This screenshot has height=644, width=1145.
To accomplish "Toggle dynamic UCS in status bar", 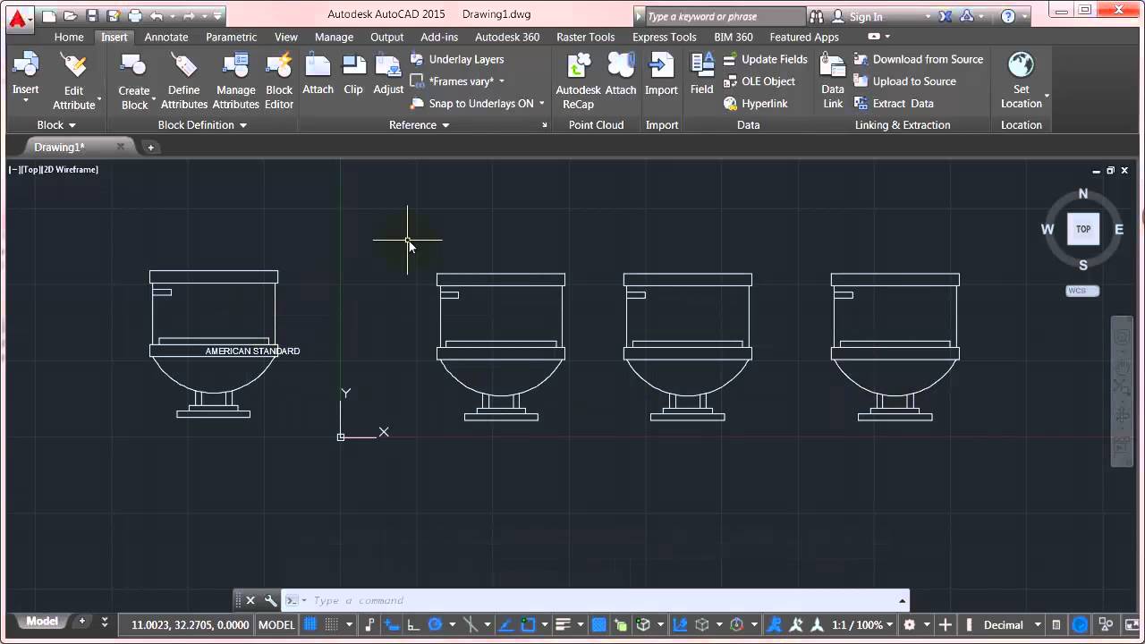I will click(x=680, y=624).
